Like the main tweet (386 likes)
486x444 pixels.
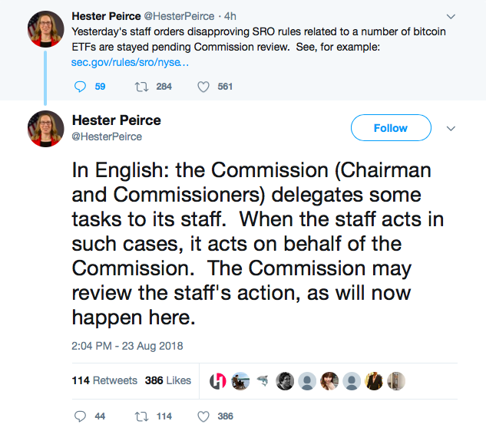(x=203, y=416)
